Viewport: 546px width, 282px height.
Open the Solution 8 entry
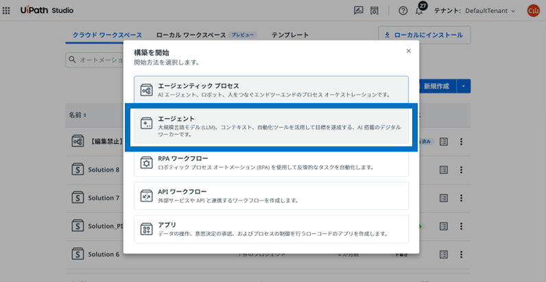click(104, 169)
